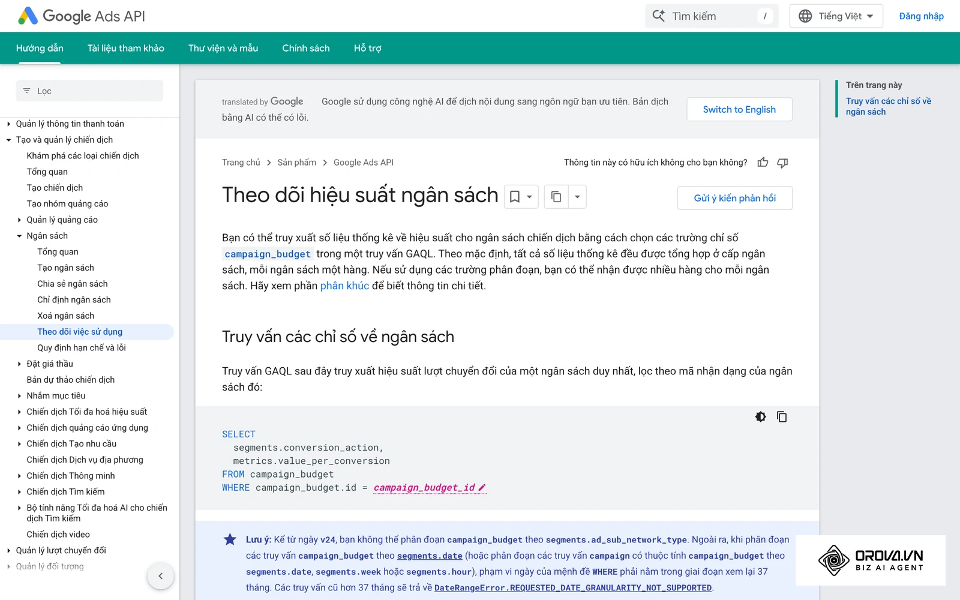
Task: Open Trang chủ breadcrumb link
Action: pos(241,163)
